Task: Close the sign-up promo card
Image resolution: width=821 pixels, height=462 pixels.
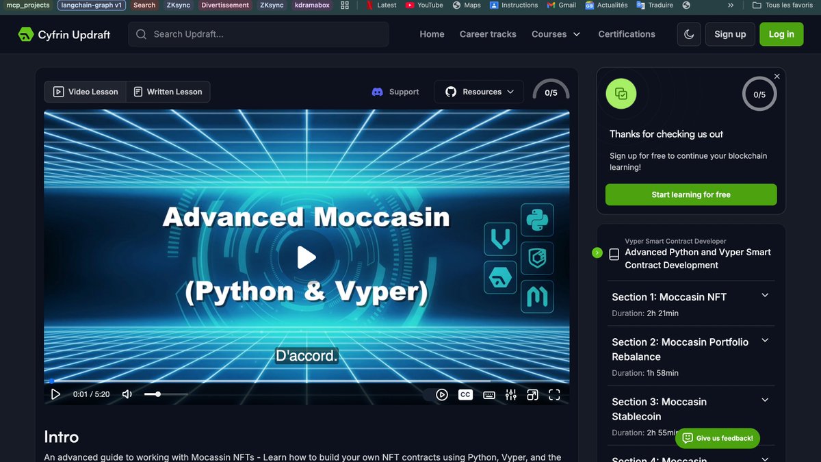Action: [x=777, y=77]
